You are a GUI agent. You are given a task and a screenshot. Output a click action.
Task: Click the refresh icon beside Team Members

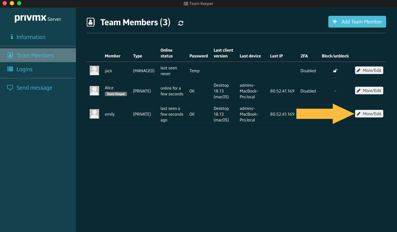[181, 23]
